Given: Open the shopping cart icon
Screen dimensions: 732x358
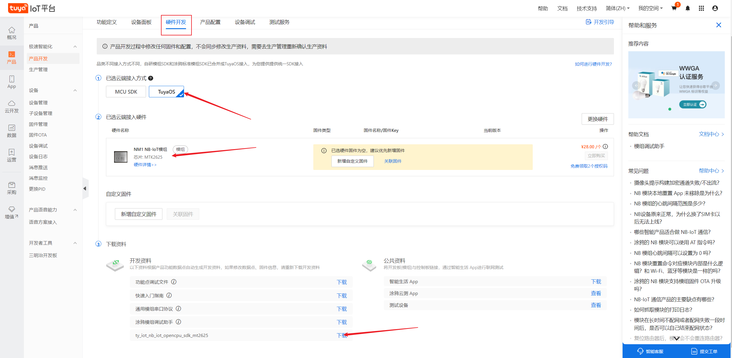Looking at the screenshot, I should pos(674,8).
